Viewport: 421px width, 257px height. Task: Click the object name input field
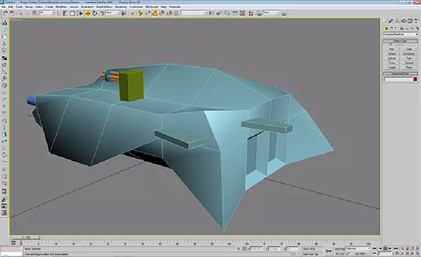tap(398, 79)
